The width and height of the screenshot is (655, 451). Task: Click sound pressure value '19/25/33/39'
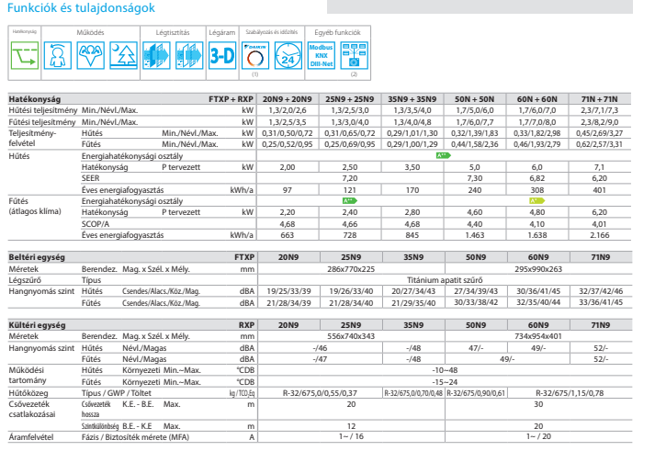(x=288, y=291)
